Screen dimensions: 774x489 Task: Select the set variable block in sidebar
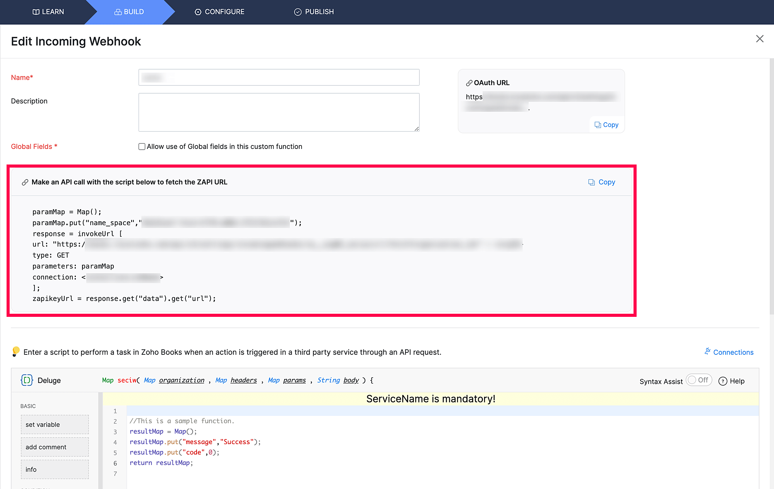pos(55,424)
